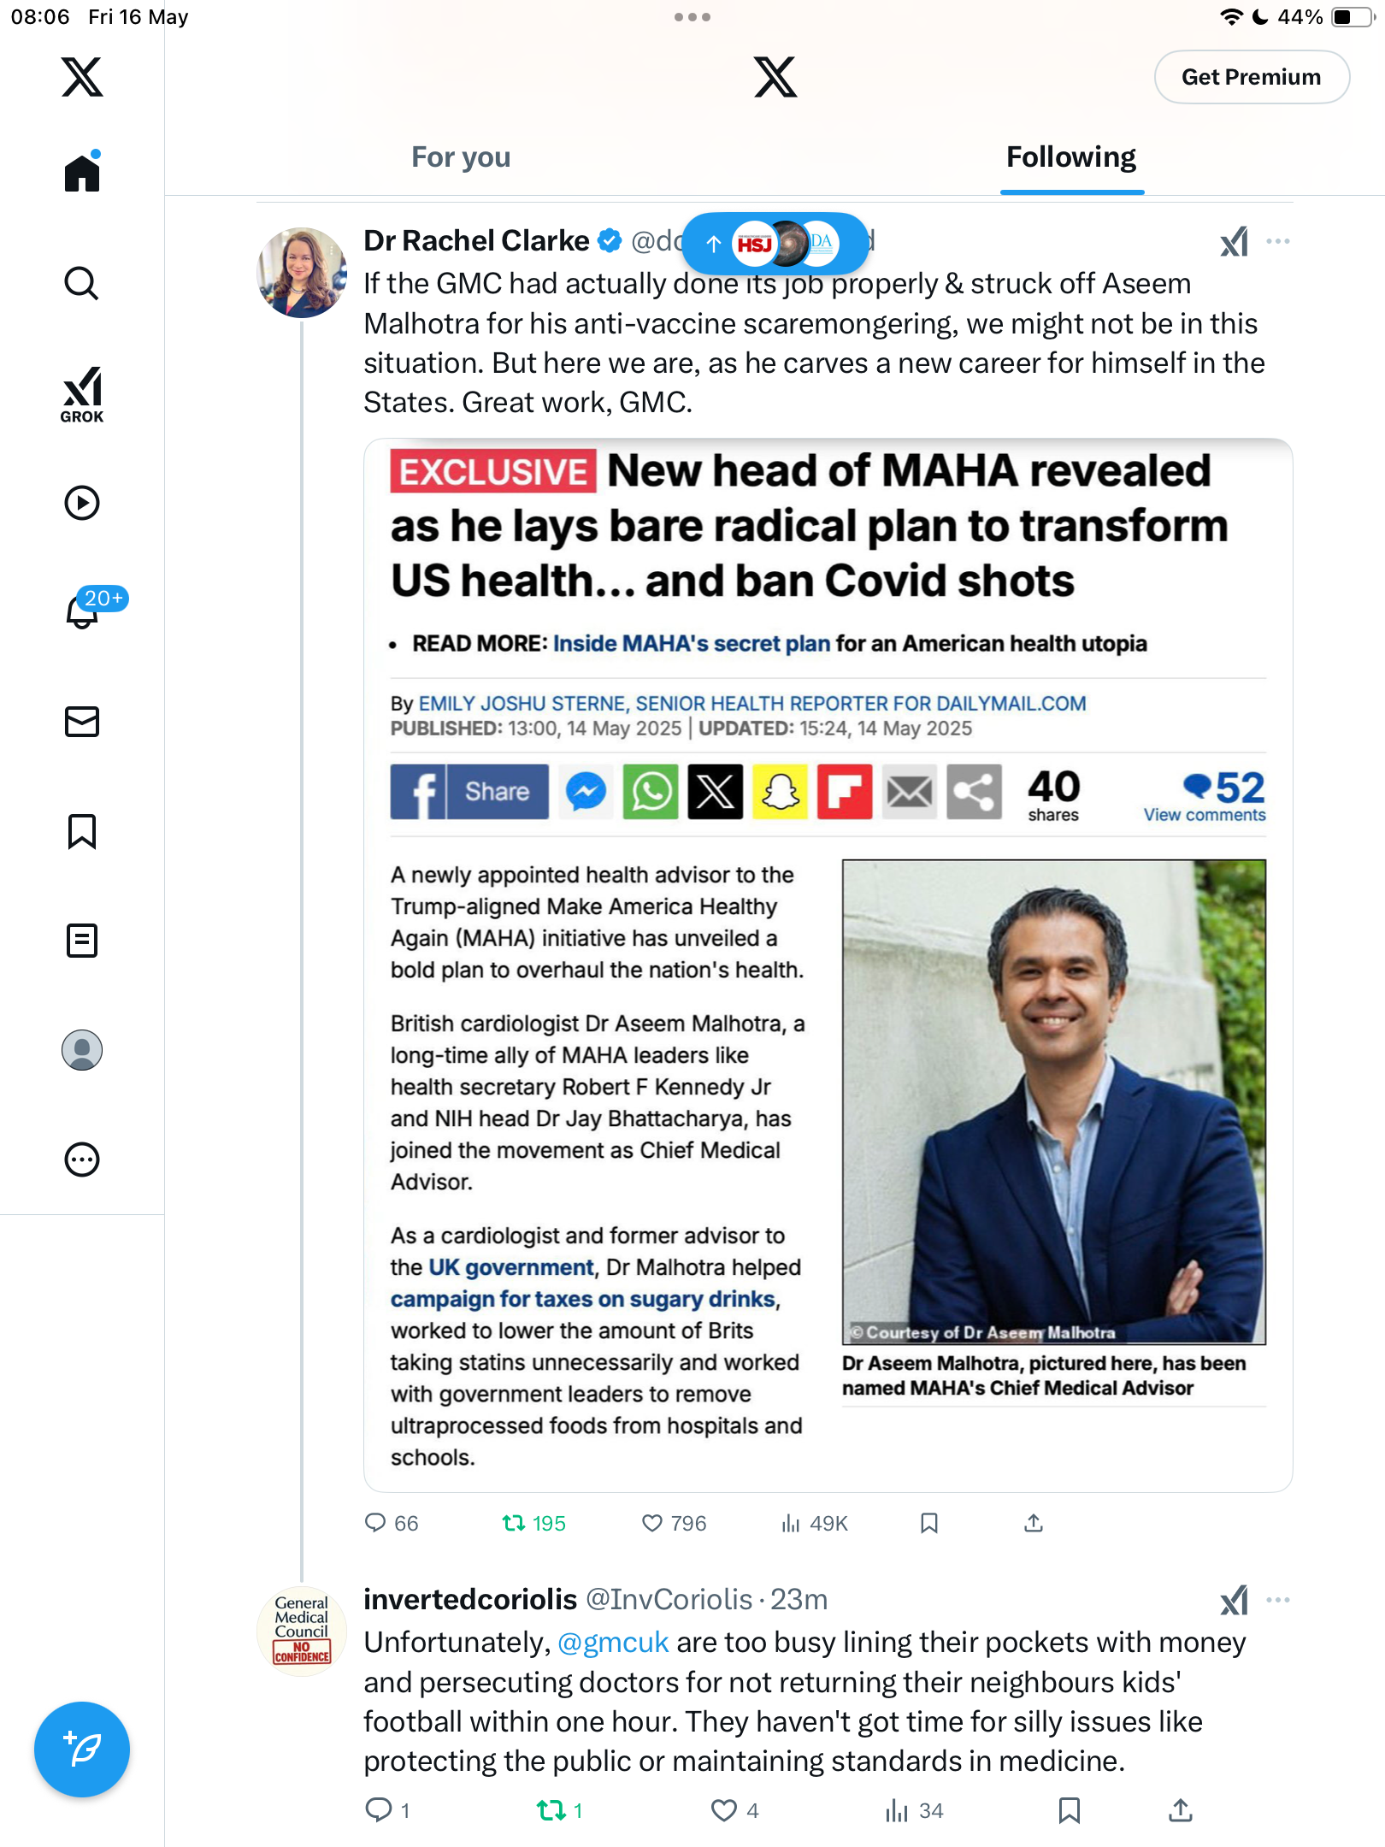Switch to the For you tab

(x=461, y=157)
